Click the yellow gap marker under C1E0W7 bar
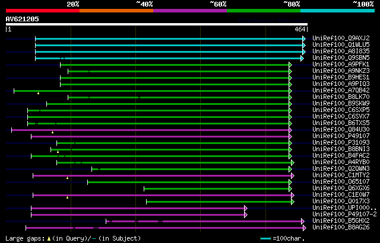This screenshot has width=380, height=243. point(67,197)
